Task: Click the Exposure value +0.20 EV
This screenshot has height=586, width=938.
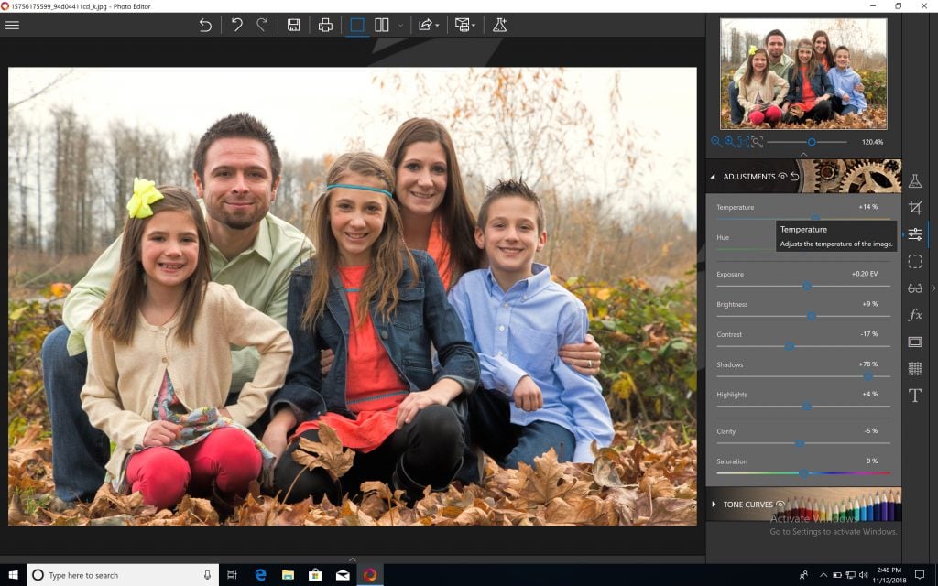Action: point(865,274)
